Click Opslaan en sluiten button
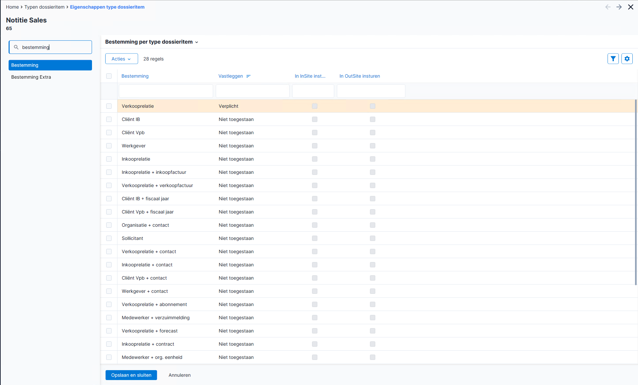The height and width of the screenshot is (385, 638). coord(131,375)
